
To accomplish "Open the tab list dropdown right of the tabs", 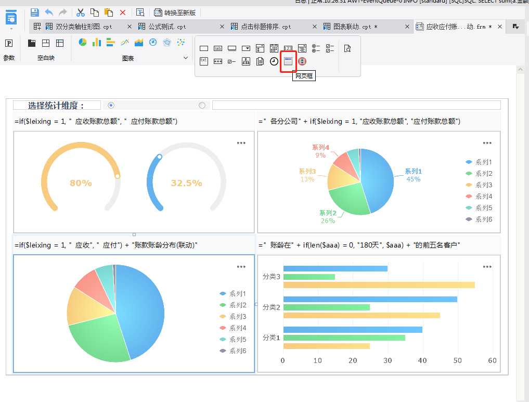I will point(516,27).
